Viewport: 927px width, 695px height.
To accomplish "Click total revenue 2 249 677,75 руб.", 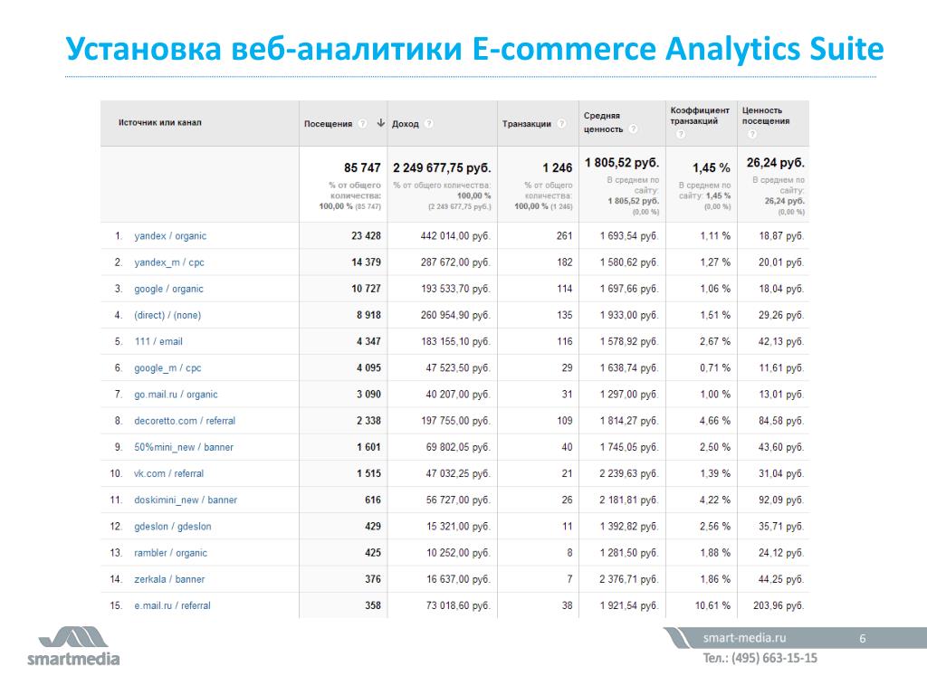I will click(442, 167).
